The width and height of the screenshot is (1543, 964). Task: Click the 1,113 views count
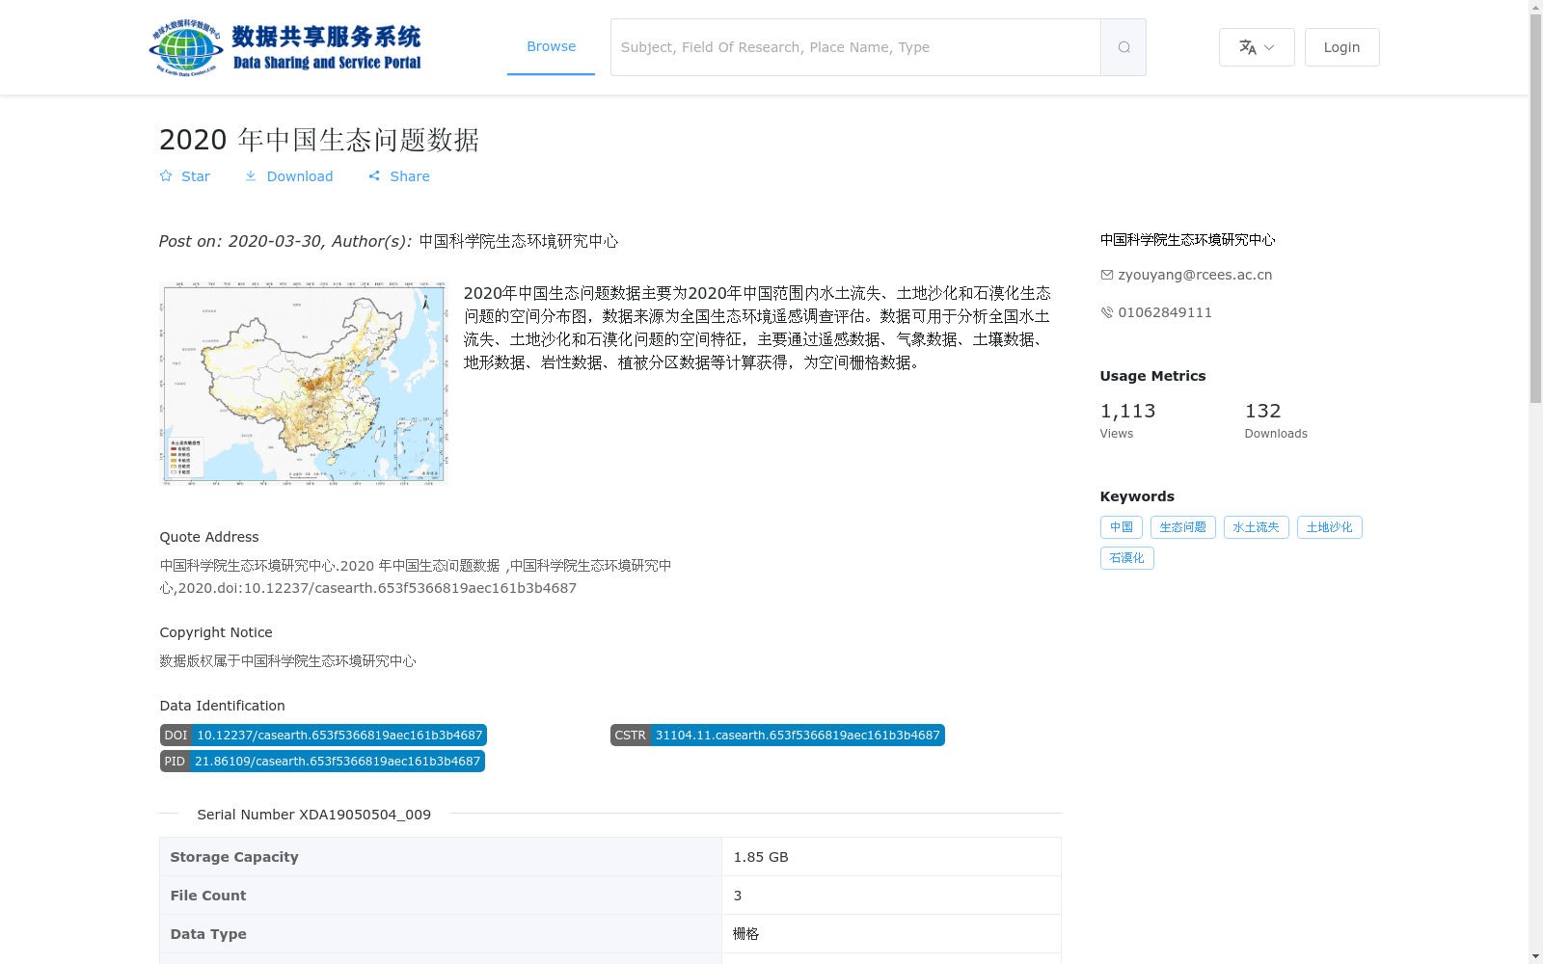(x=1127, y=412)
